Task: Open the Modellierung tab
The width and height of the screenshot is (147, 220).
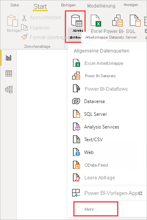Action: 101,6
